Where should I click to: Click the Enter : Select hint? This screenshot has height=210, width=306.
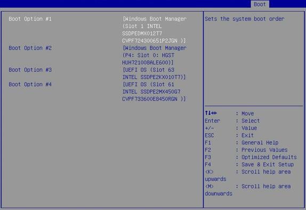(232, 121)
